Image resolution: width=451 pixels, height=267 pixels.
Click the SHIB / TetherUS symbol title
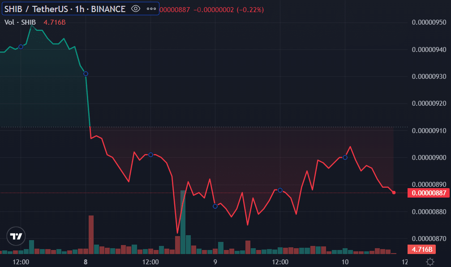coord(65,9)
